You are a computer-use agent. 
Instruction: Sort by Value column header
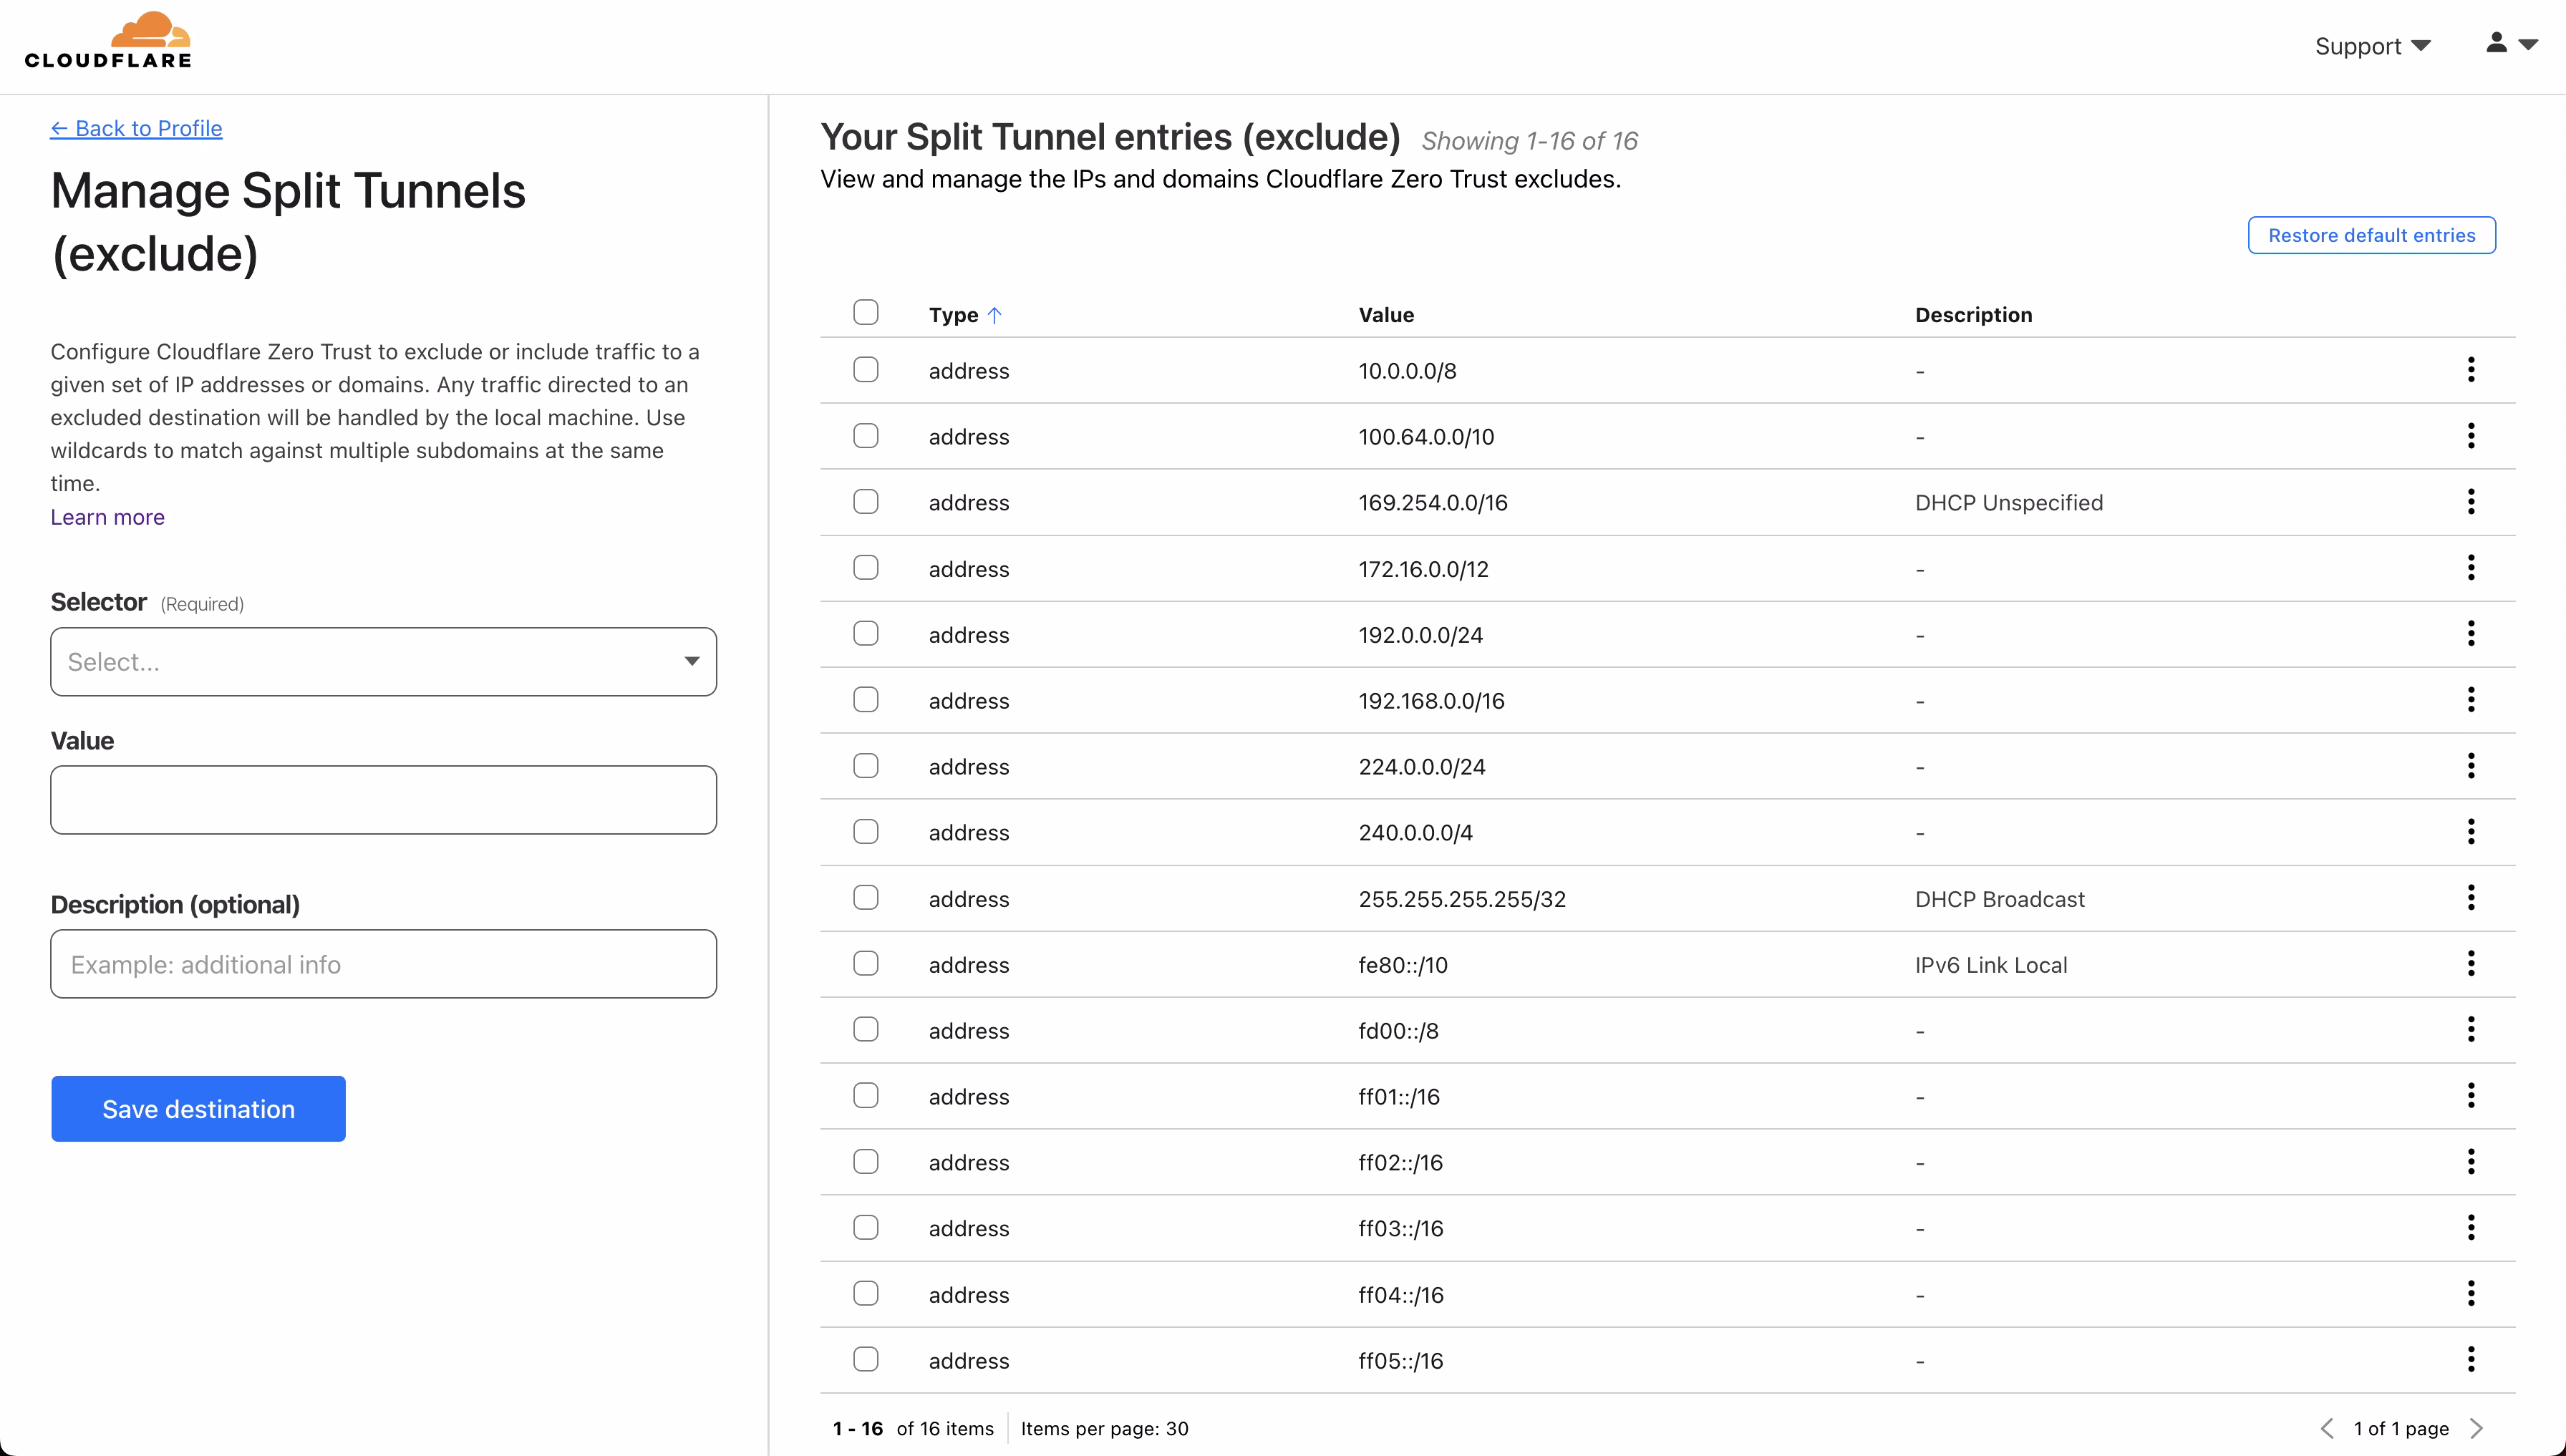tap(1386, 315)
